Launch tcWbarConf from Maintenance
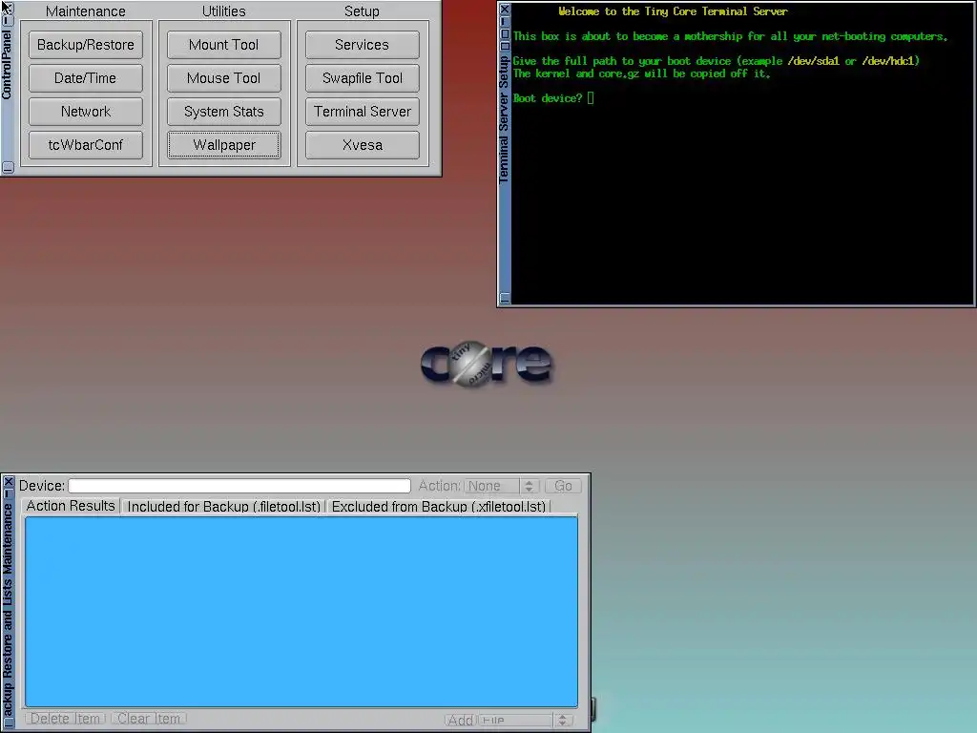 pos(85,145)
